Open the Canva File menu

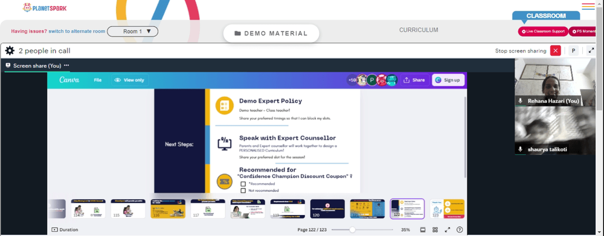98,80
